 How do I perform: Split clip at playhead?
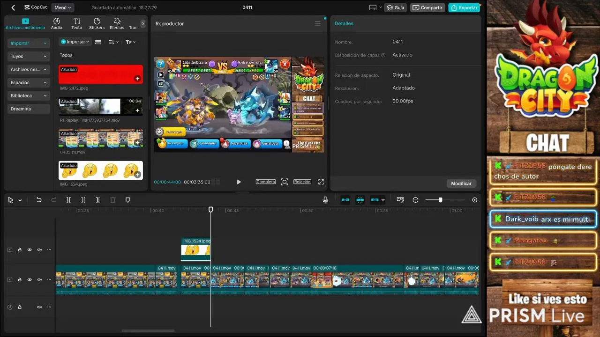[x=68, y=200]
